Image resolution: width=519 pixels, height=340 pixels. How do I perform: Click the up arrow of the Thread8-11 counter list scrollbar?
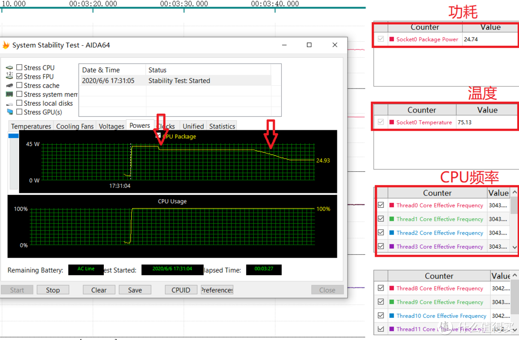click(x=514, y=276)
